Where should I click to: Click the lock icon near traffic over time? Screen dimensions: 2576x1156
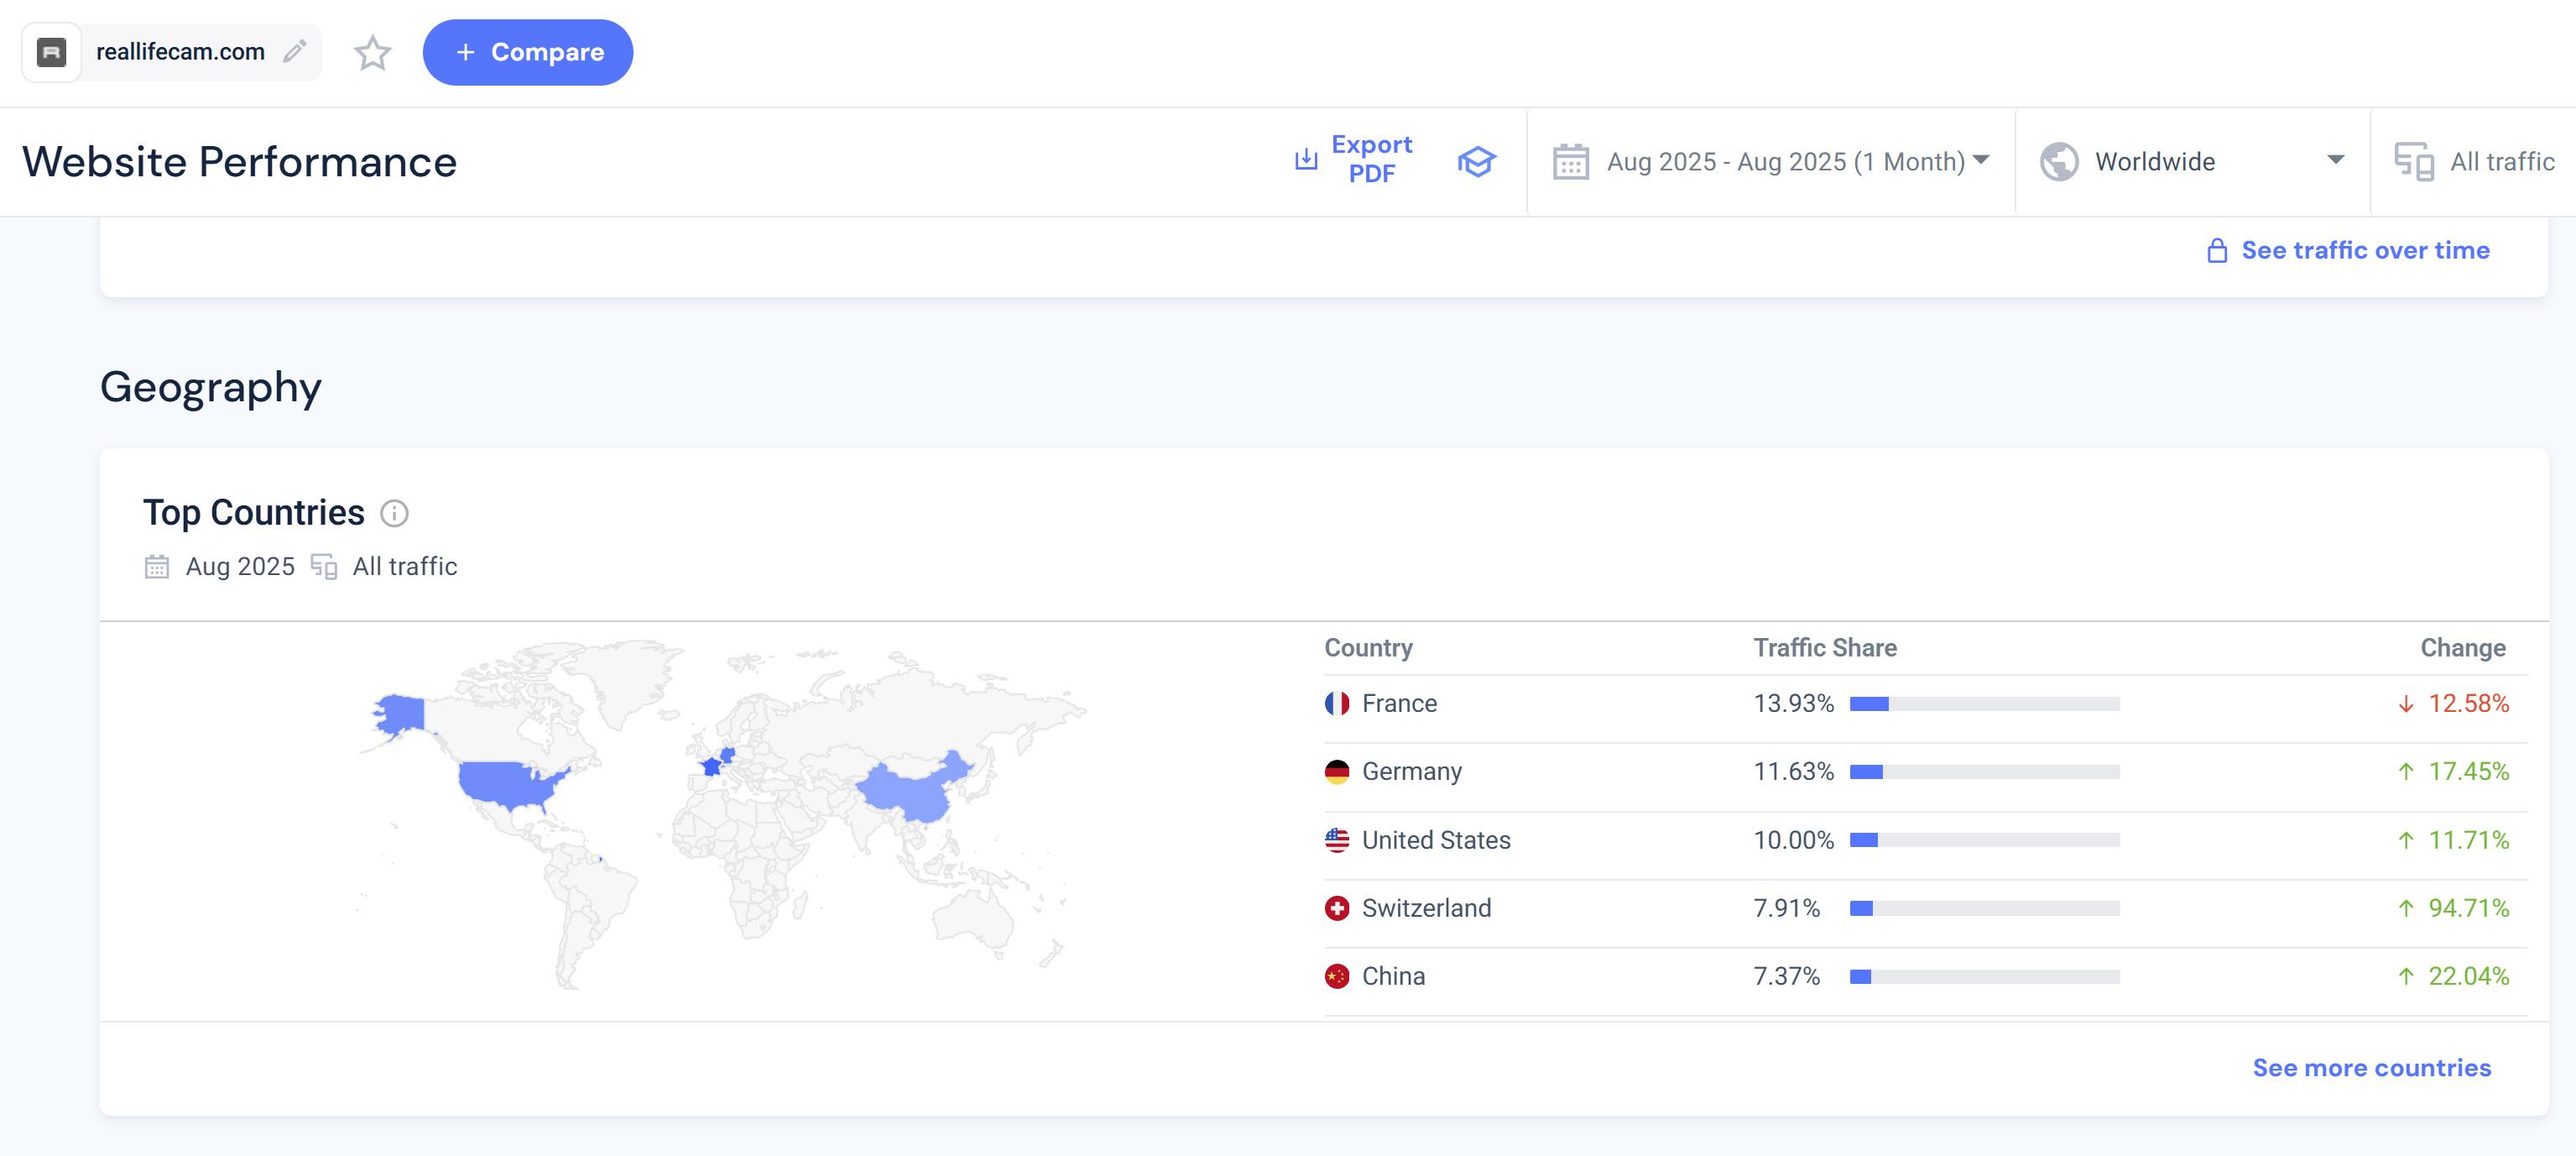click(x=2216, y=250)
